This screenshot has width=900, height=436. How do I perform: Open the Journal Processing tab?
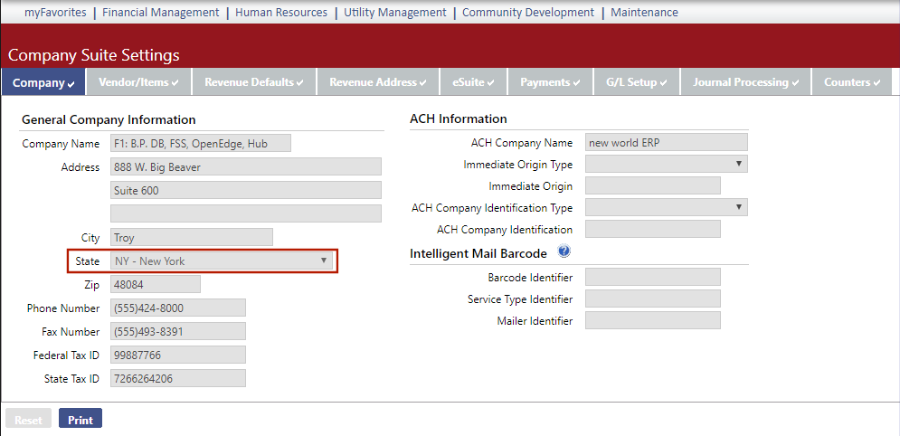coord(745,82)
